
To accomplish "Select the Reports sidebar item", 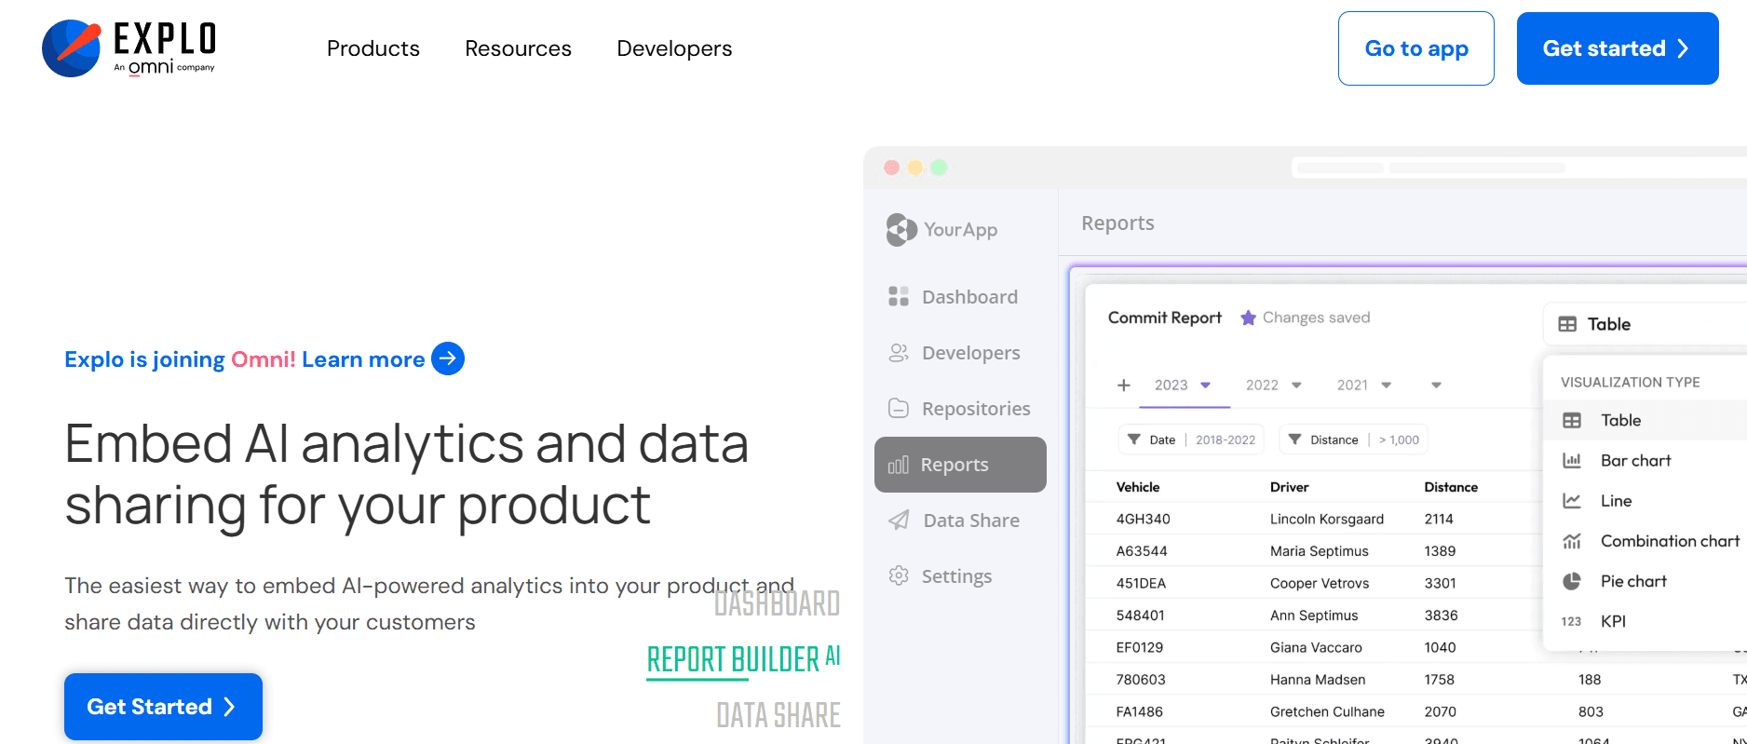I will pos(960,465).
